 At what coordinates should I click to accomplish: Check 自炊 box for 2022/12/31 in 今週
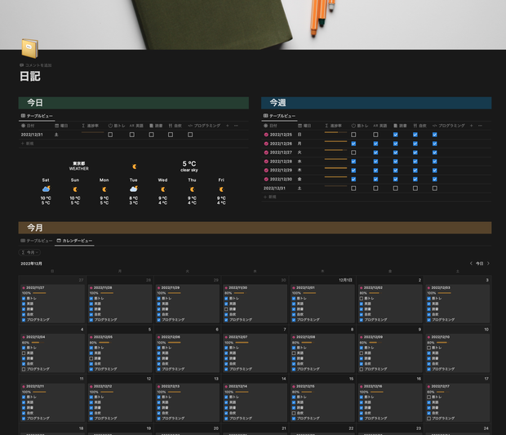415,189
